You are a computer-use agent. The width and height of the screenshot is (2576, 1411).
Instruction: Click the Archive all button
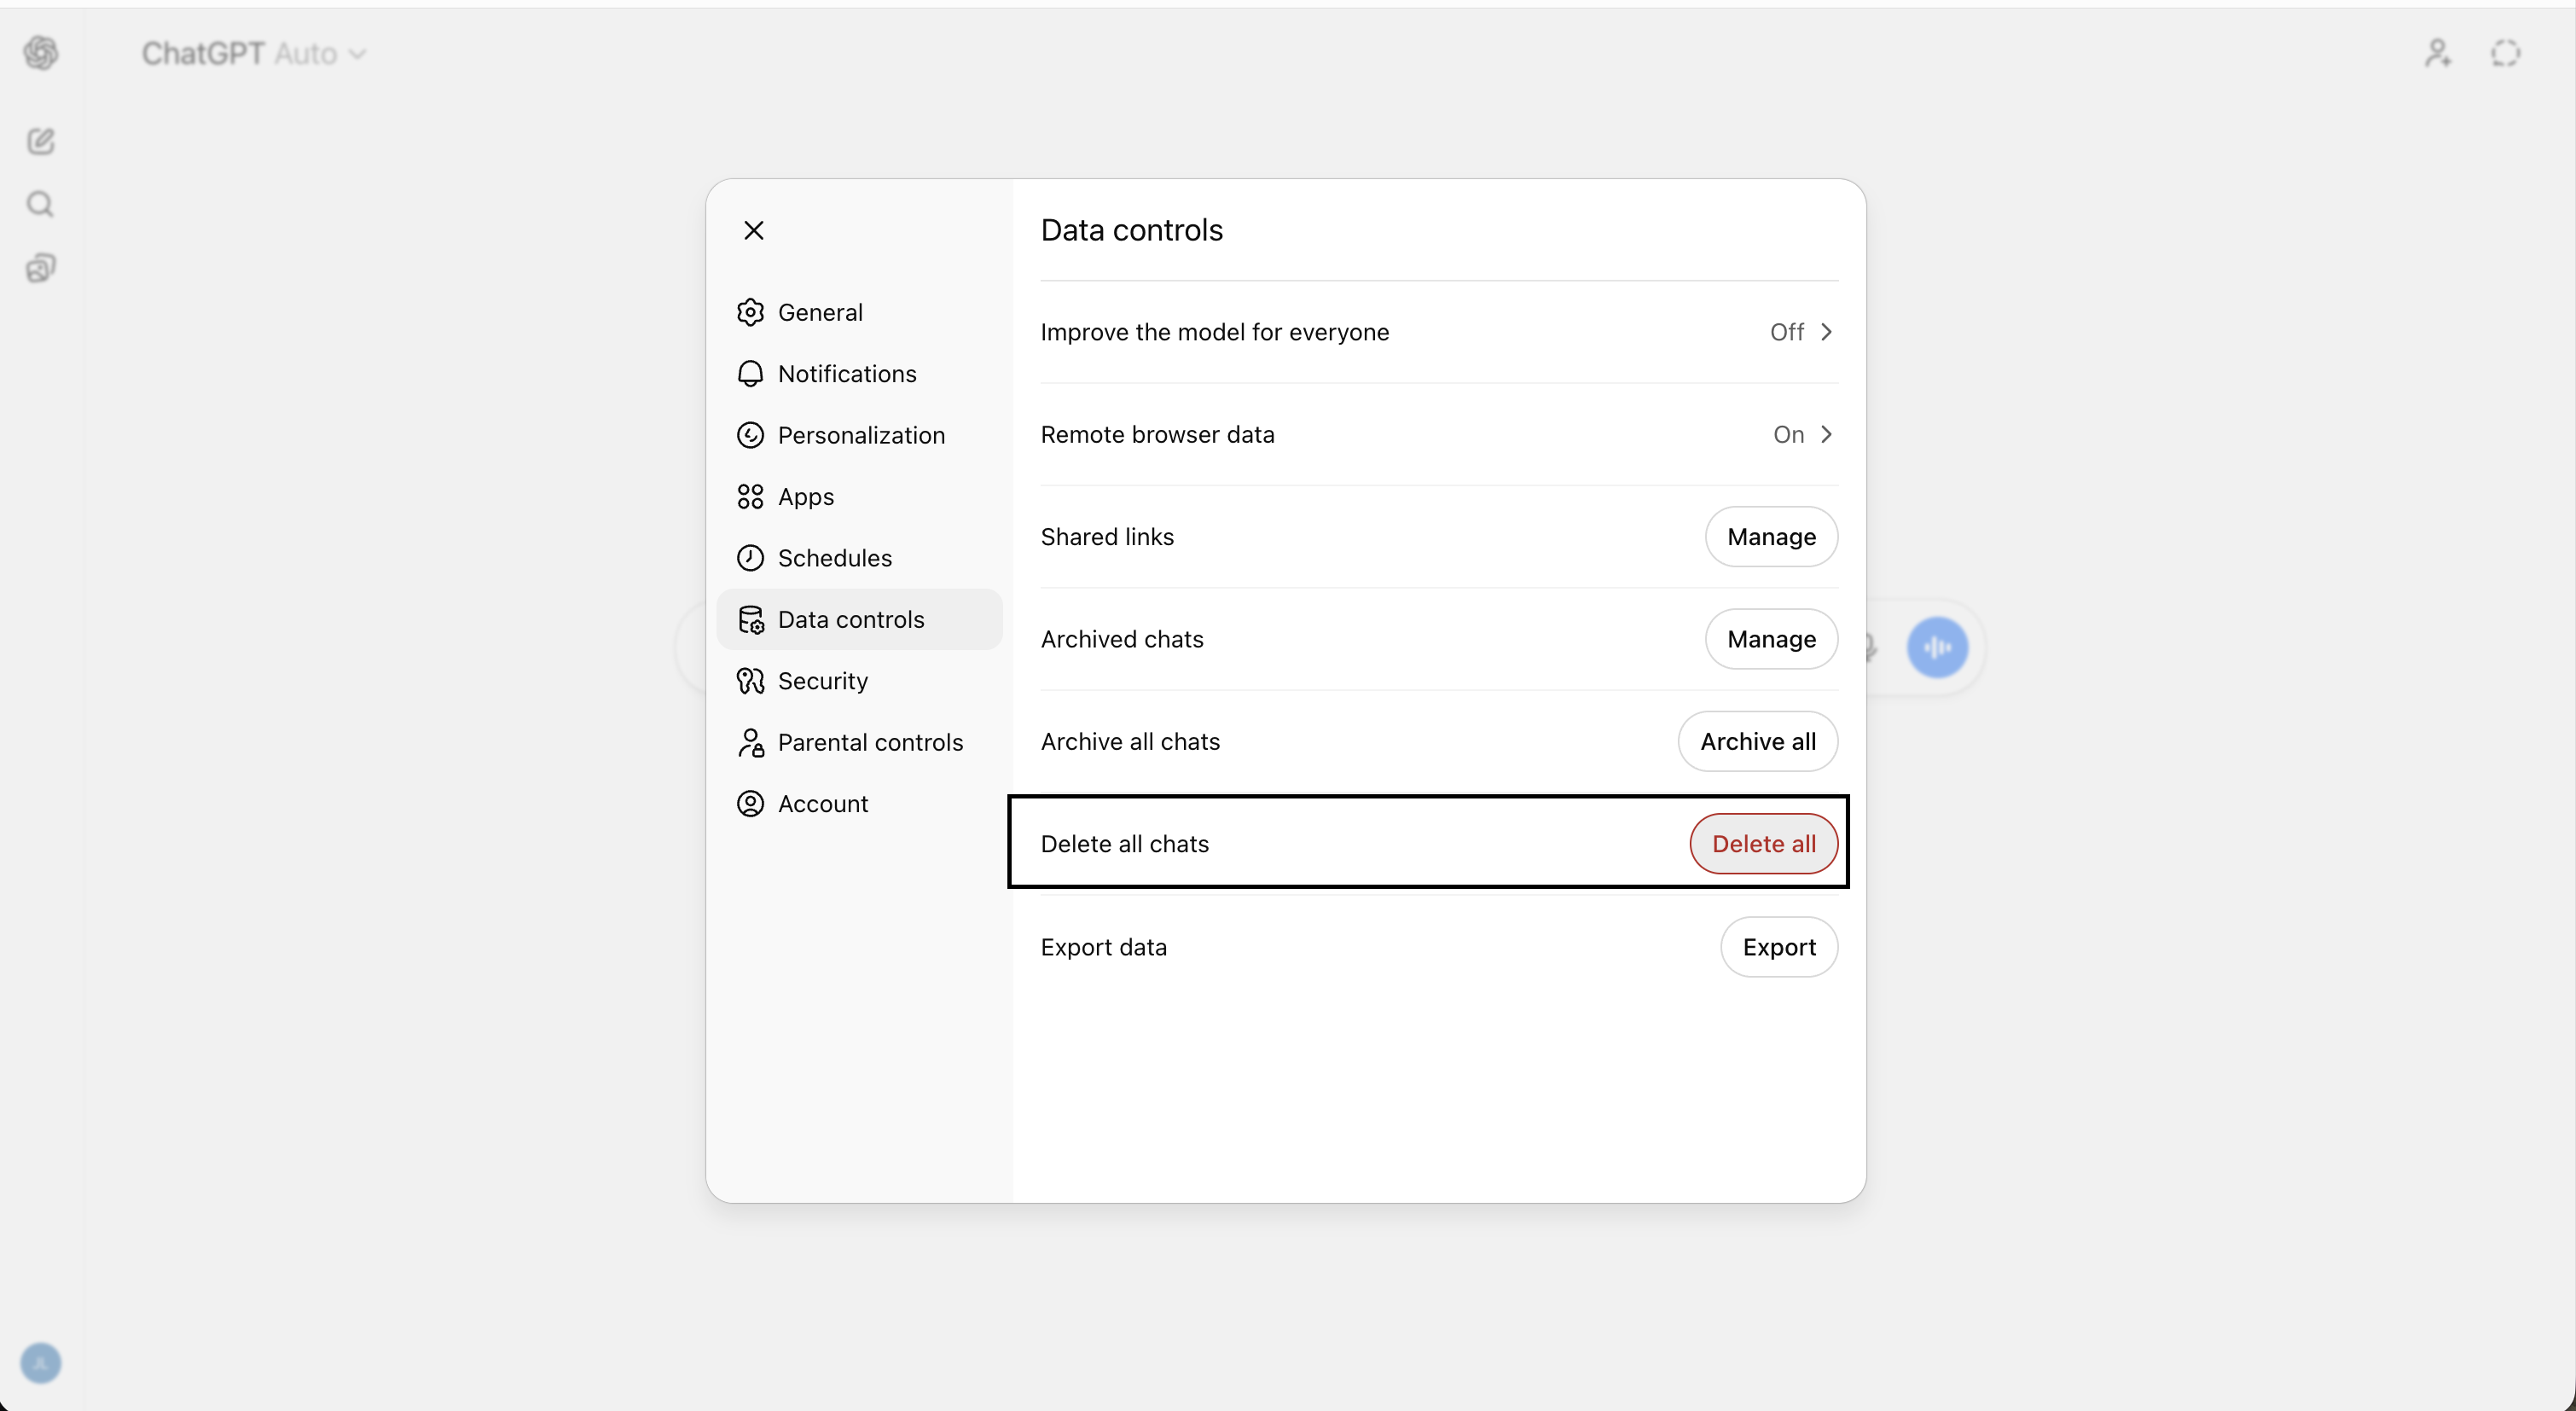(x=1757, y=742)
